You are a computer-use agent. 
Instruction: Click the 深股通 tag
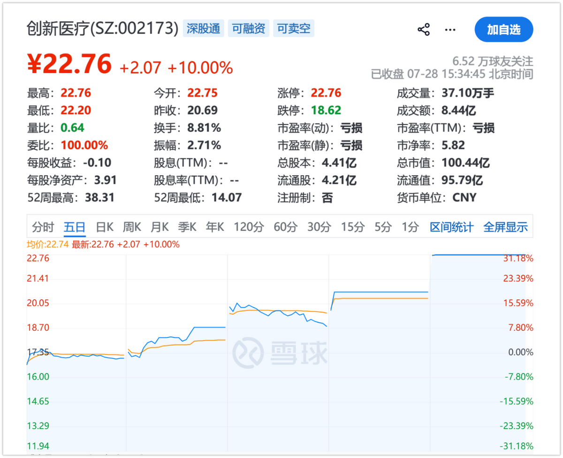tap(203, 29)
